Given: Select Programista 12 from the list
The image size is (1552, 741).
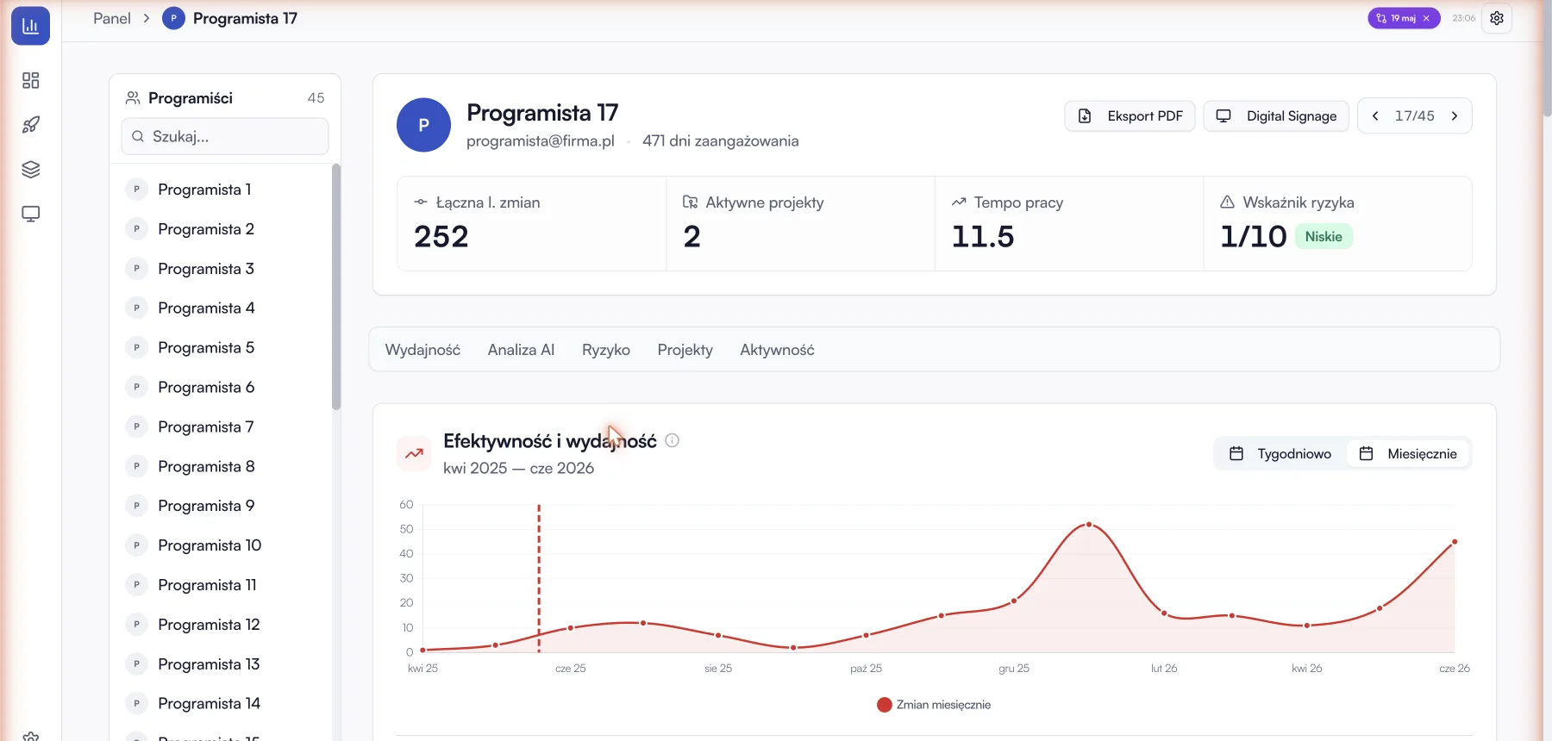Looking at the screenshot, I should coord(221,625).
